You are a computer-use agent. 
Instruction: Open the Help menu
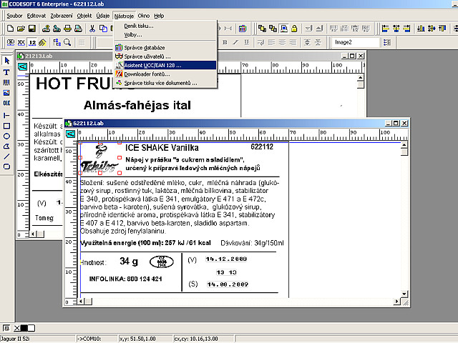[159, 16]
